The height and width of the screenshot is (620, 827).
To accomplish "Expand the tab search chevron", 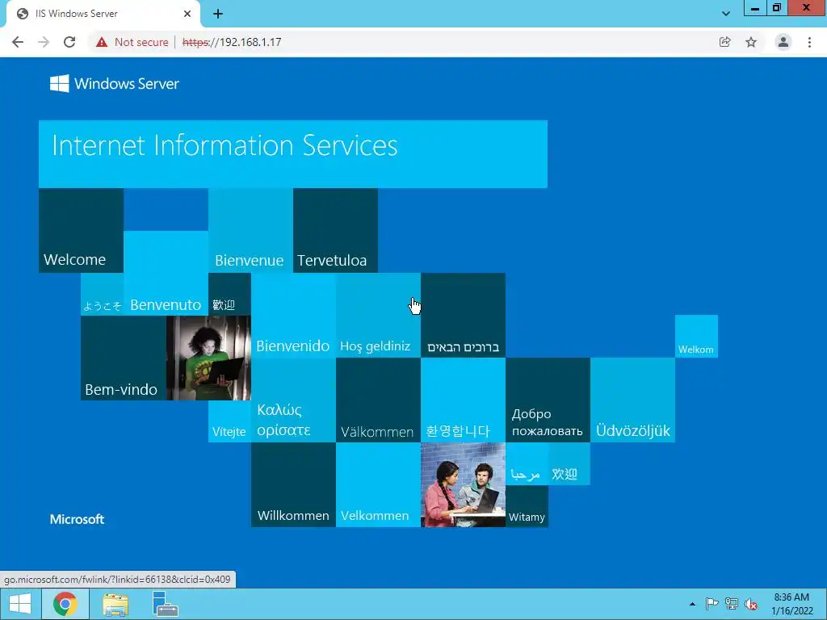I will (x=726, y=14).
